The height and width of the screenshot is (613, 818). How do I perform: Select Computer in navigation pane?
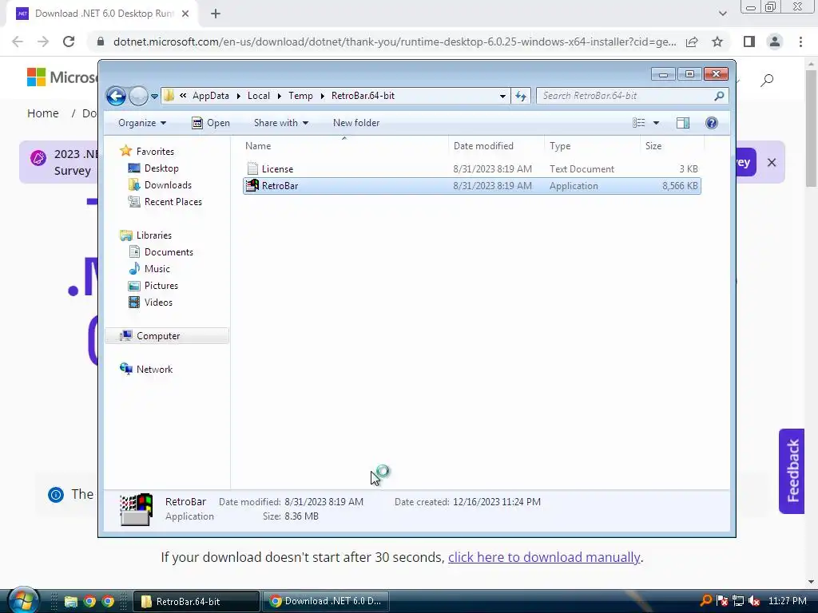pyautogui.click(x=167, y=336)
